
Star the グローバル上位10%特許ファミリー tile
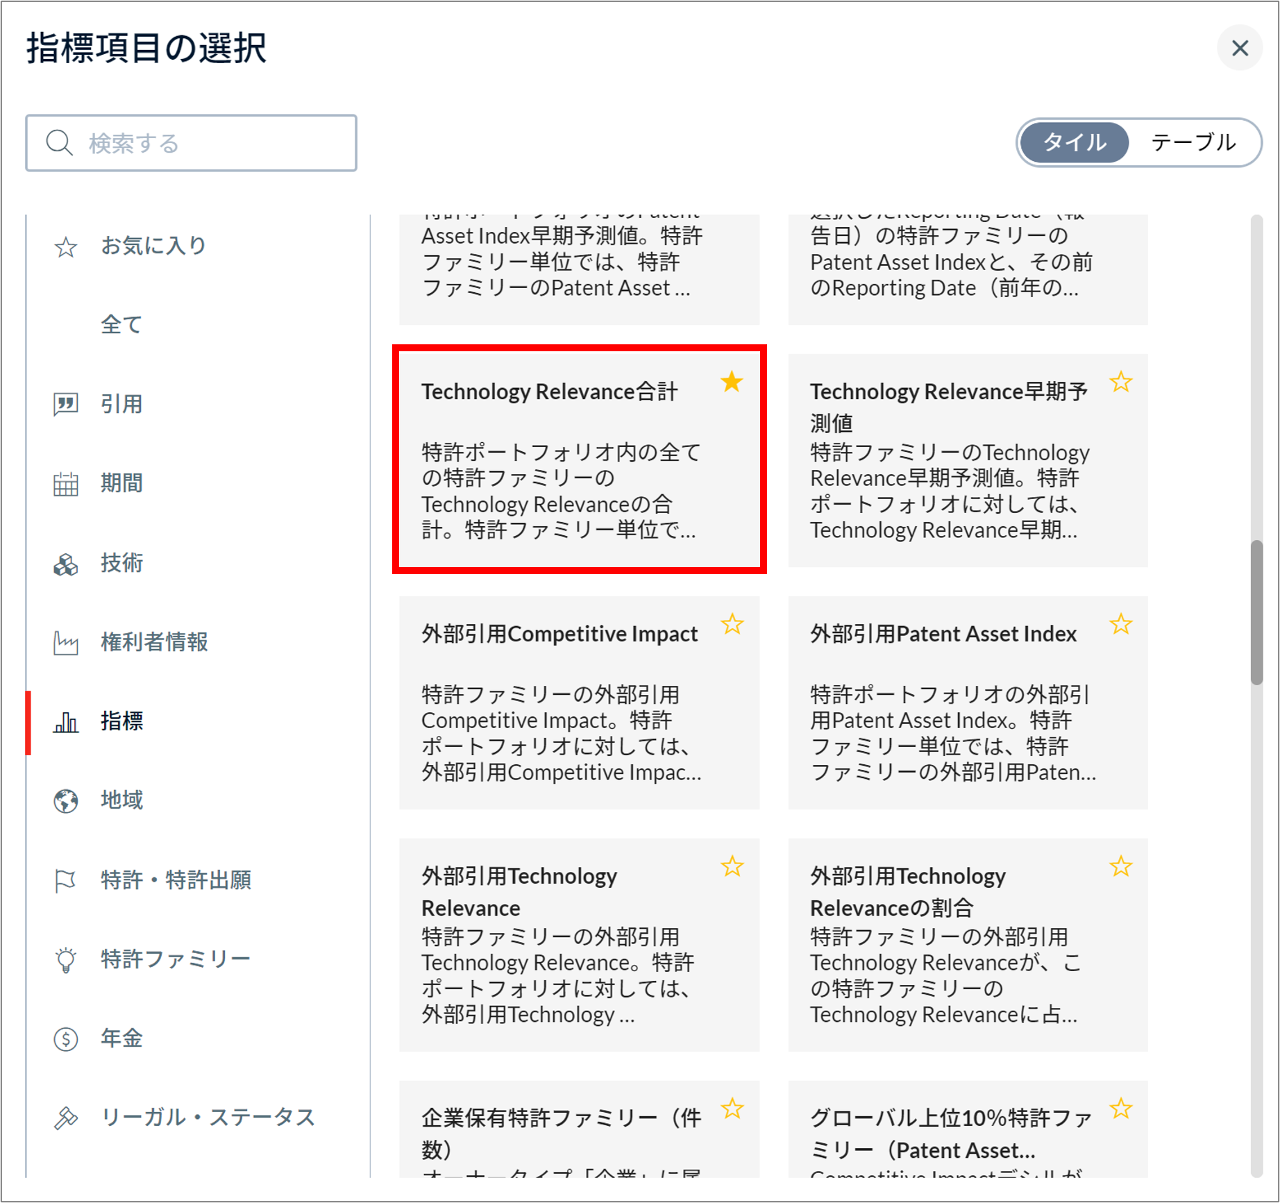(1120, 1109)
